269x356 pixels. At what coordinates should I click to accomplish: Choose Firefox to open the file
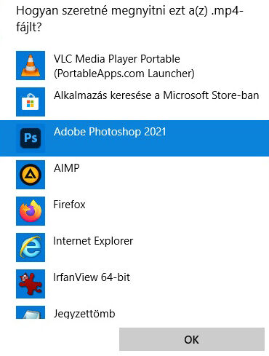134,211
